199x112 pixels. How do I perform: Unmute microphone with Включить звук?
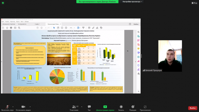(7, 108)
